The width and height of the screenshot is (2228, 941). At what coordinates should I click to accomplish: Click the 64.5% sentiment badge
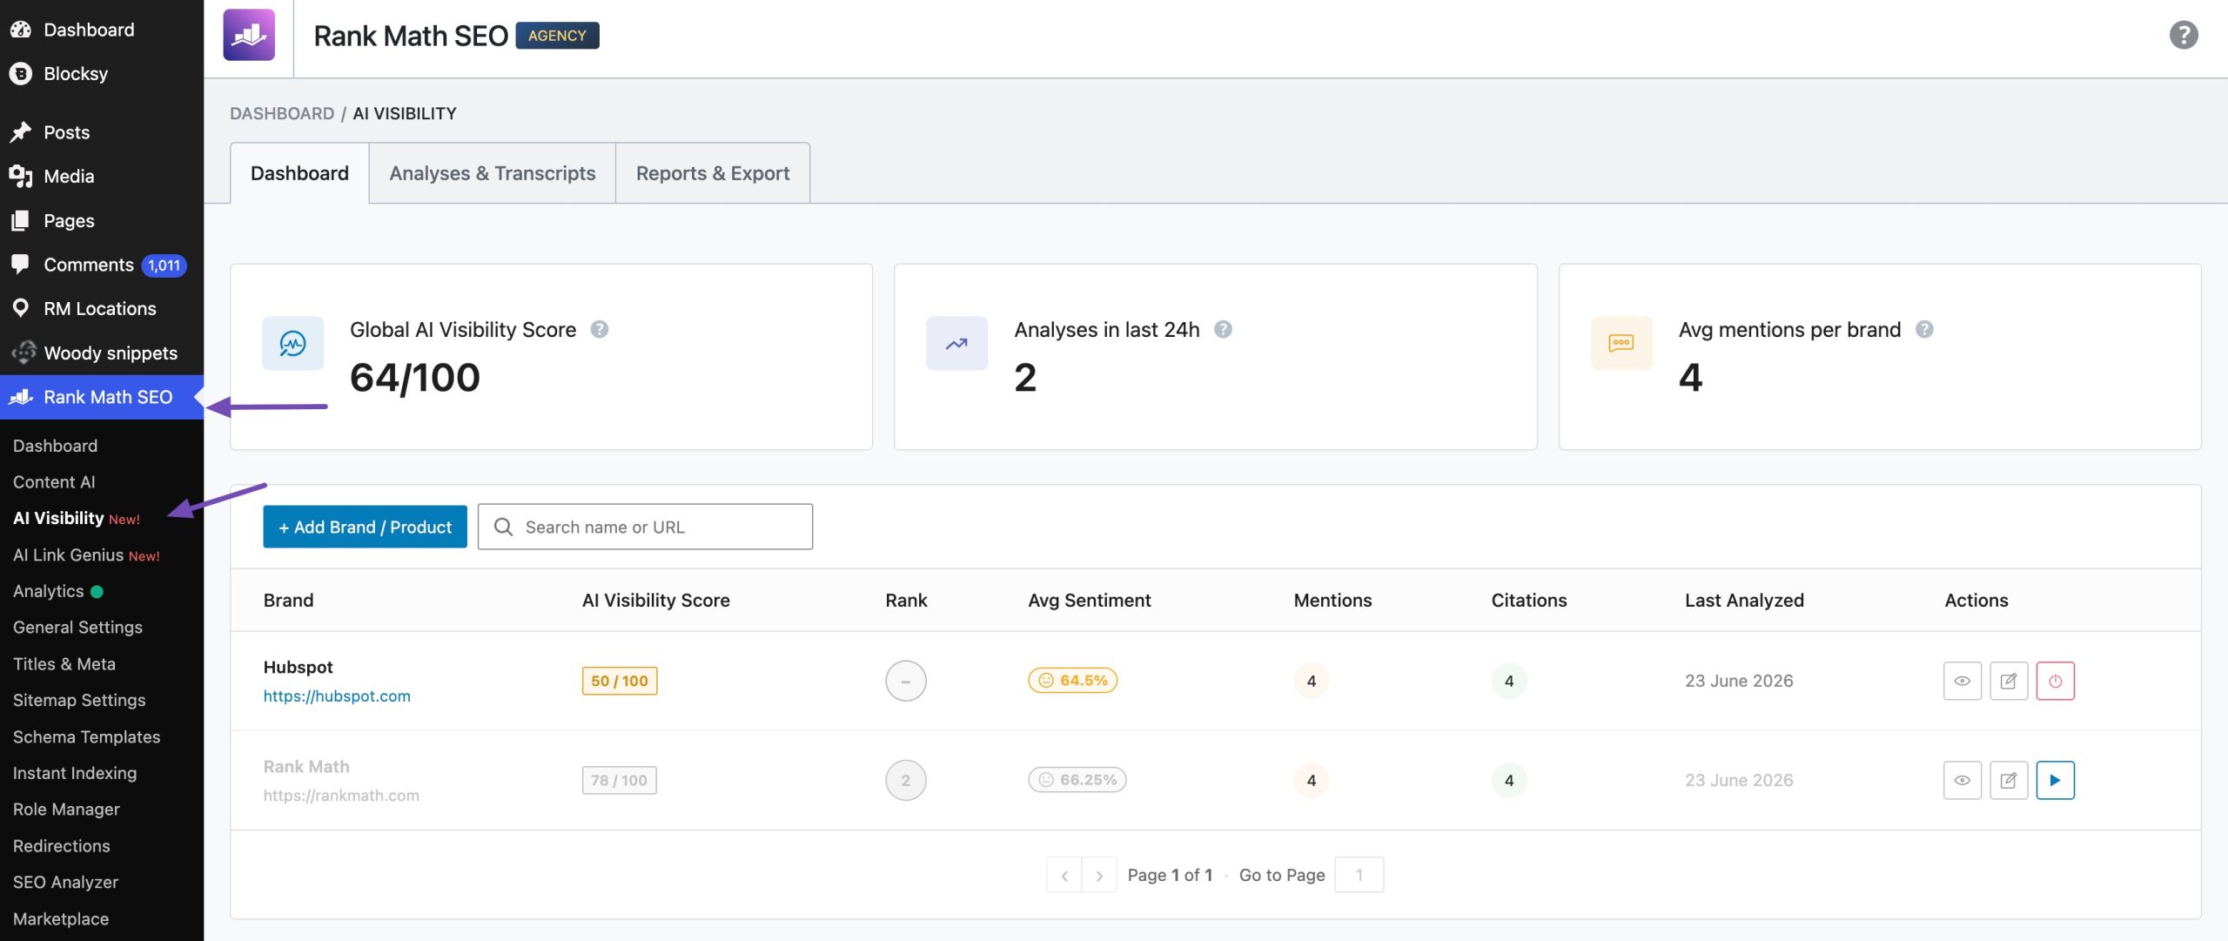point(1073,680)
